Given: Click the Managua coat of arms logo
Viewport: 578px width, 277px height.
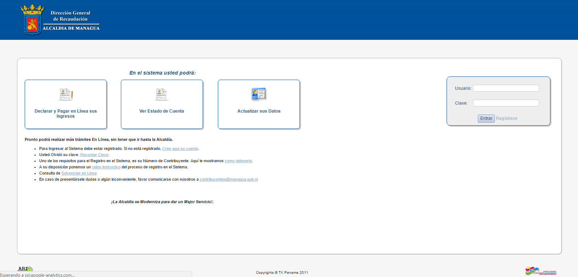Looking at the screenshot, I should 32,20.
